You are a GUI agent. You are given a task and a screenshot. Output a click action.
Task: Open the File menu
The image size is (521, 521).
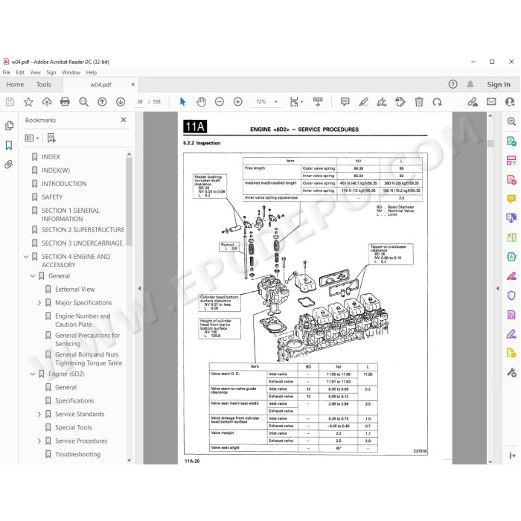click(x=6, y=72)
